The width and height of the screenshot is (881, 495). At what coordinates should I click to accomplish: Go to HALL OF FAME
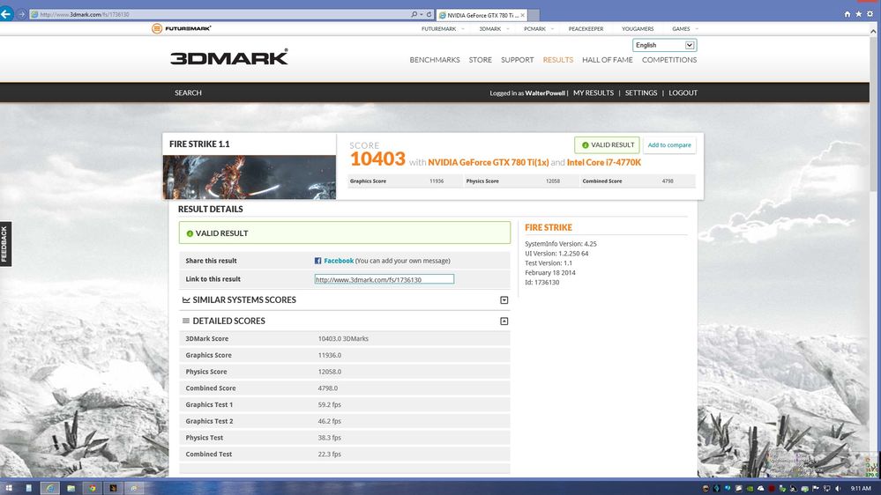[x=608, y=60]
